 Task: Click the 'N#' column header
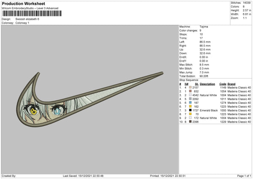186,84
